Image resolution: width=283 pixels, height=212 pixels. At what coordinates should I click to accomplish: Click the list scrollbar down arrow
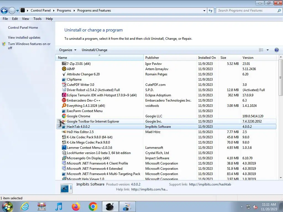(x=281, y=178)
